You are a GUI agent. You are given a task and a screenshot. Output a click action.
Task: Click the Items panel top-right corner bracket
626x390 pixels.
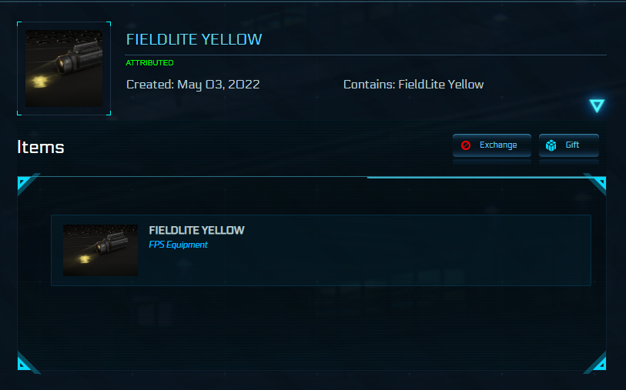(597, 183)
